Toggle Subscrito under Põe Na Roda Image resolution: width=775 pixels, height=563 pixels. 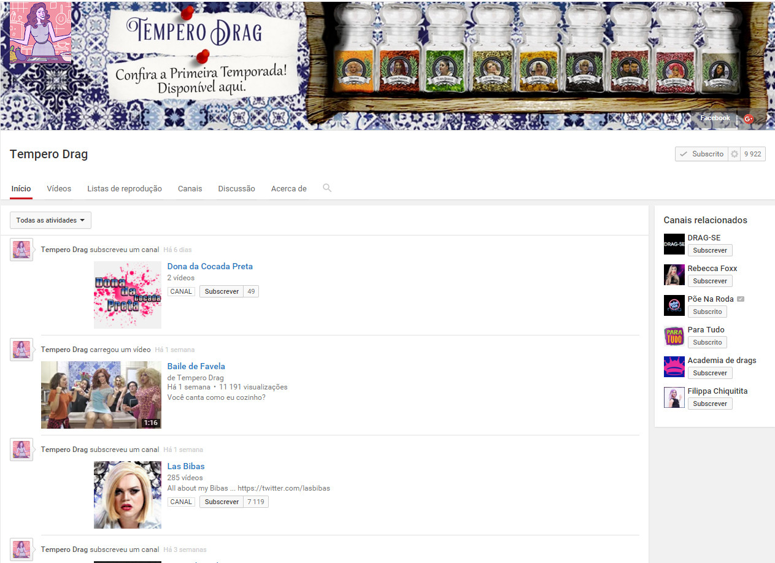(707, 312)
